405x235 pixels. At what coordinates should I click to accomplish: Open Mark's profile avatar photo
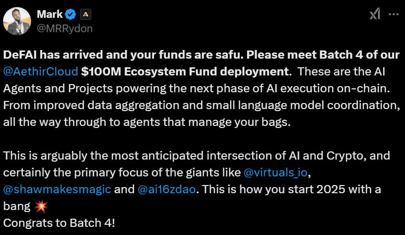17,21
